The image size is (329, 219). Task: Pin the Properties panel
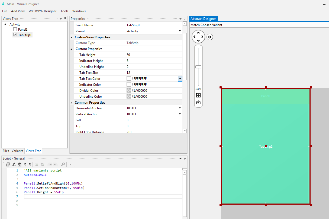tap(185, 18)
